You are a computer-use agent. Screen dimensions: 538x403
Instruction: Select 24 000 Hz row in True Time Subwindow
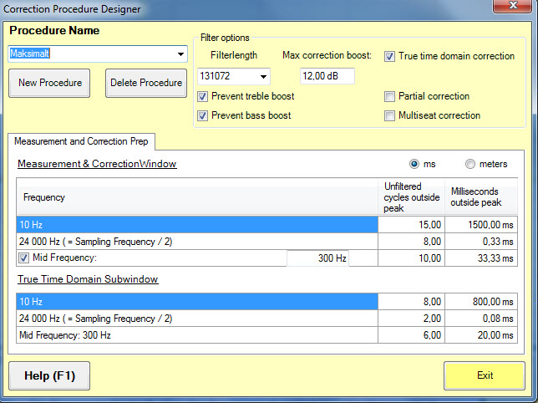pos(197,319)
